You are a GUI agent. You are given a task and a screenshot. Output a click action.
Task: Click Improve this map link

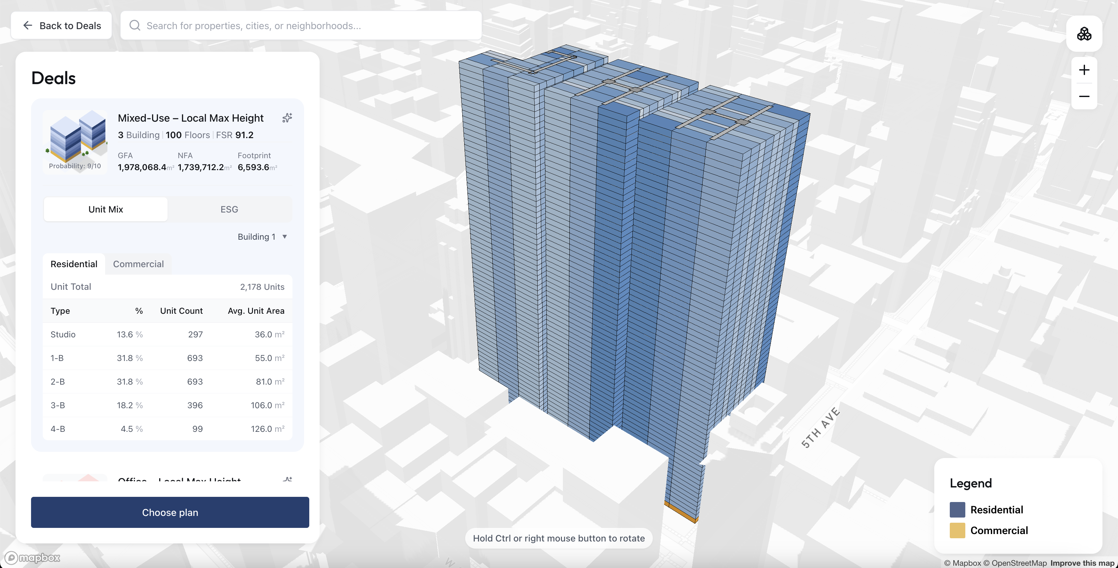click(x=1082, y=563)
